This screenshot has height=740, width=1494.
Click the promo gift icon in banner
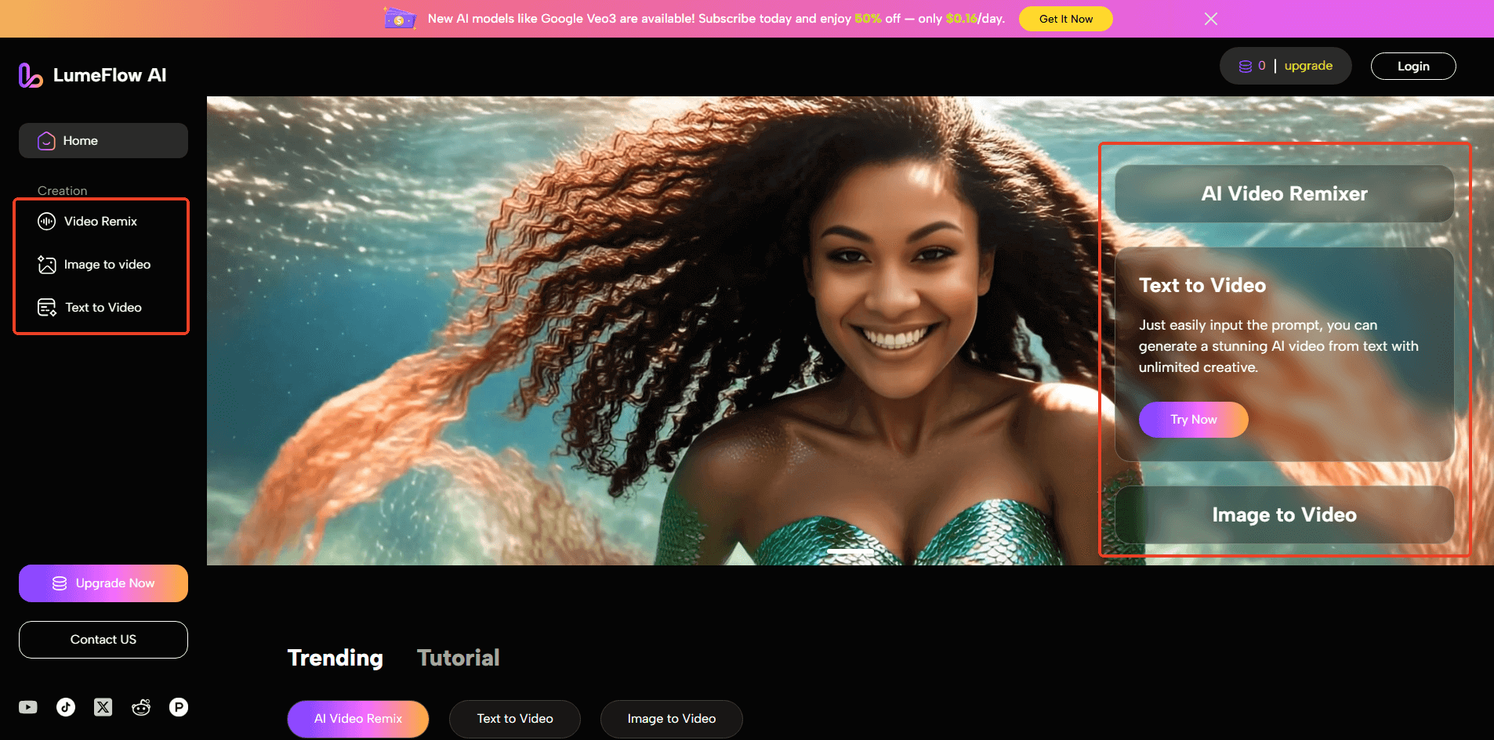click(x=400, y=18)
